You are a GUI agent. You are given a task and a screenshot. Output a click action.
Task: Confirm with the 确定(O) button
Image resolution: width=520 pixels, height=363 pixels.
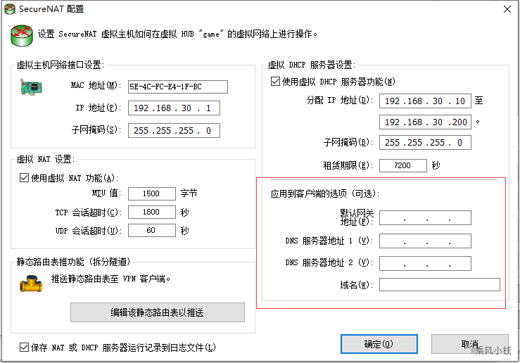coord(379,344)
